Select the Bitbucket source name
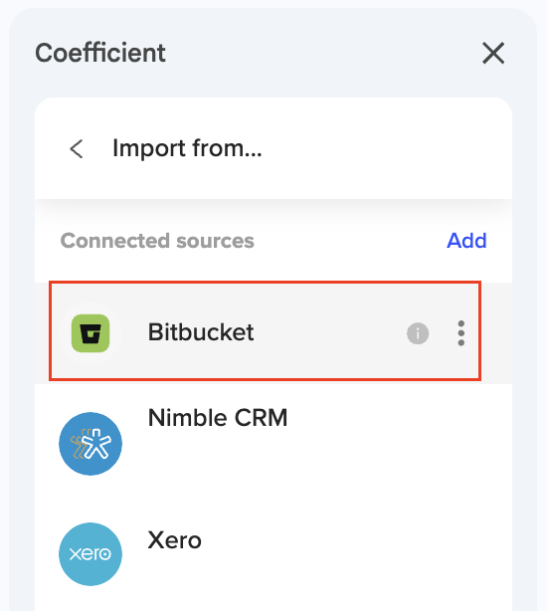547x611 pixels. (x=201, y=332)
